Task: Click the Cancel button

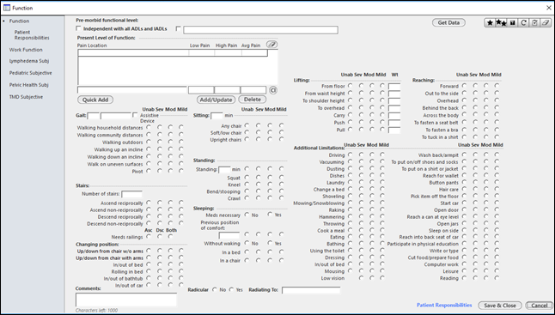Action: [539, 306]
